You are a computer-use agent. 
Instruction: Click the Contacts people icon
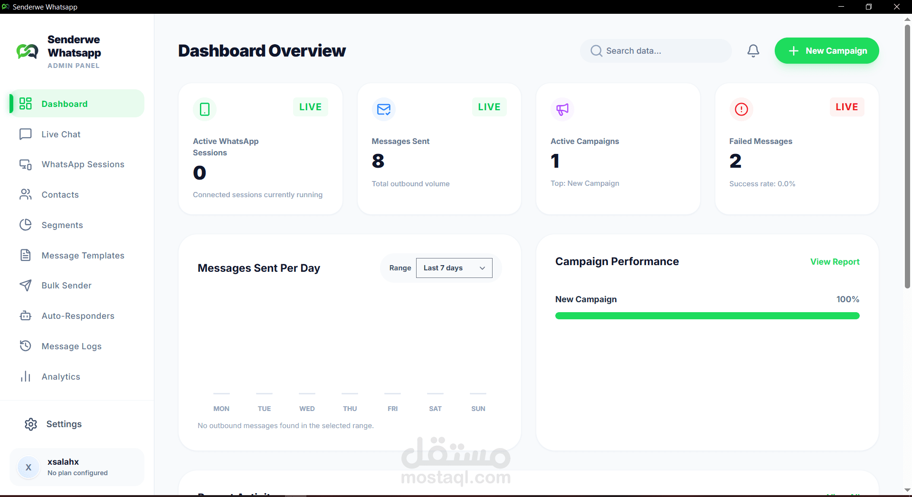coord(25,194)
